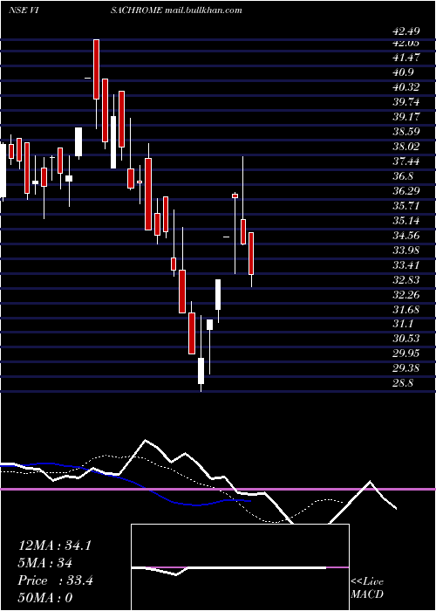Click the SACHROME mail.bullkhan.com header text

[176, 10]
